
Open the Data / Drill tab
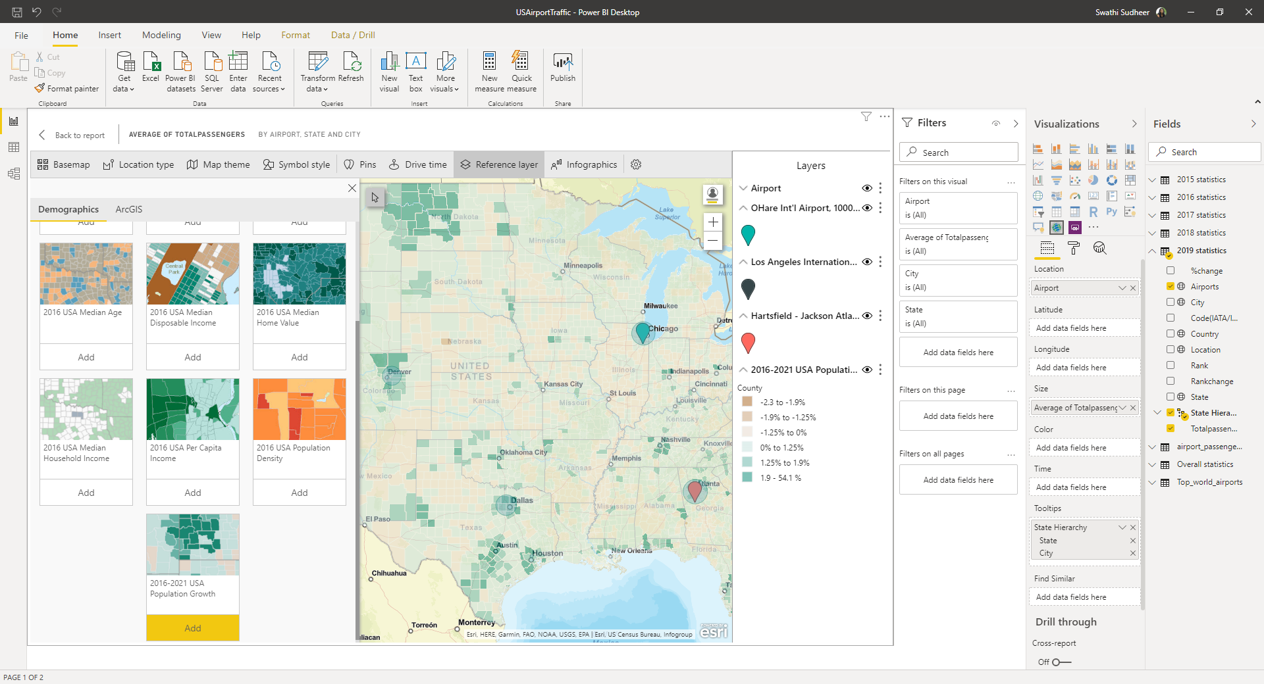pyautogui.click(x=353, y=36)
